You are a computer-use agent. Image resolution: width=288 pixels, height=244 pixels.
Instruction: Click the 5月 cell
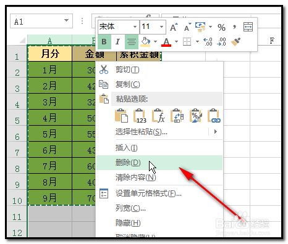(x=50, y=134)
